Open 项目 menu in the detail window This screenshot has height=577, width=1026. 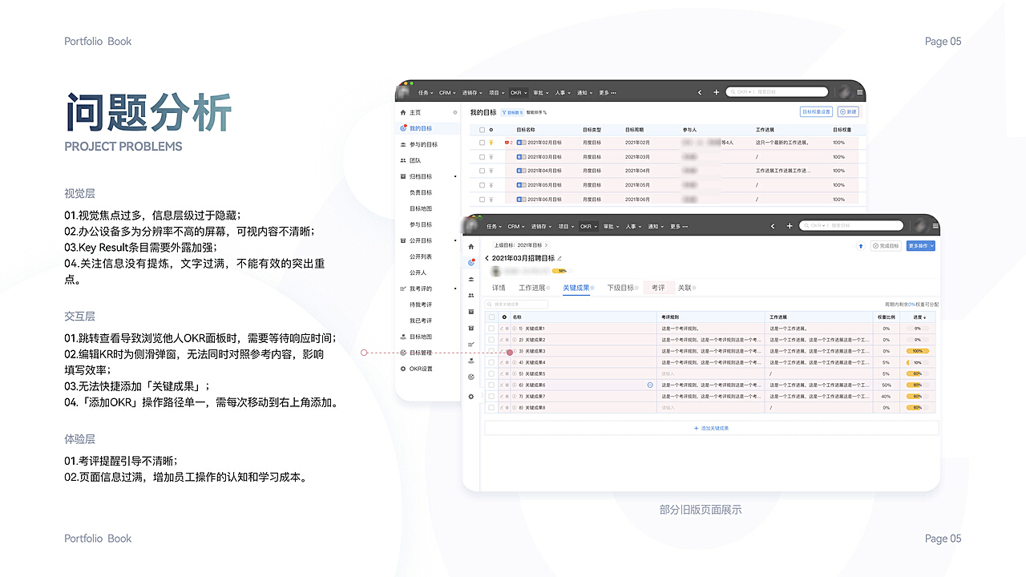(566, 226)
